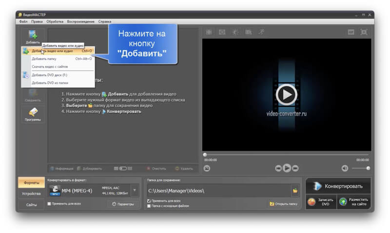Click the volume slider knob
This screenshot has height=233, width=390.
coord(368,168)
